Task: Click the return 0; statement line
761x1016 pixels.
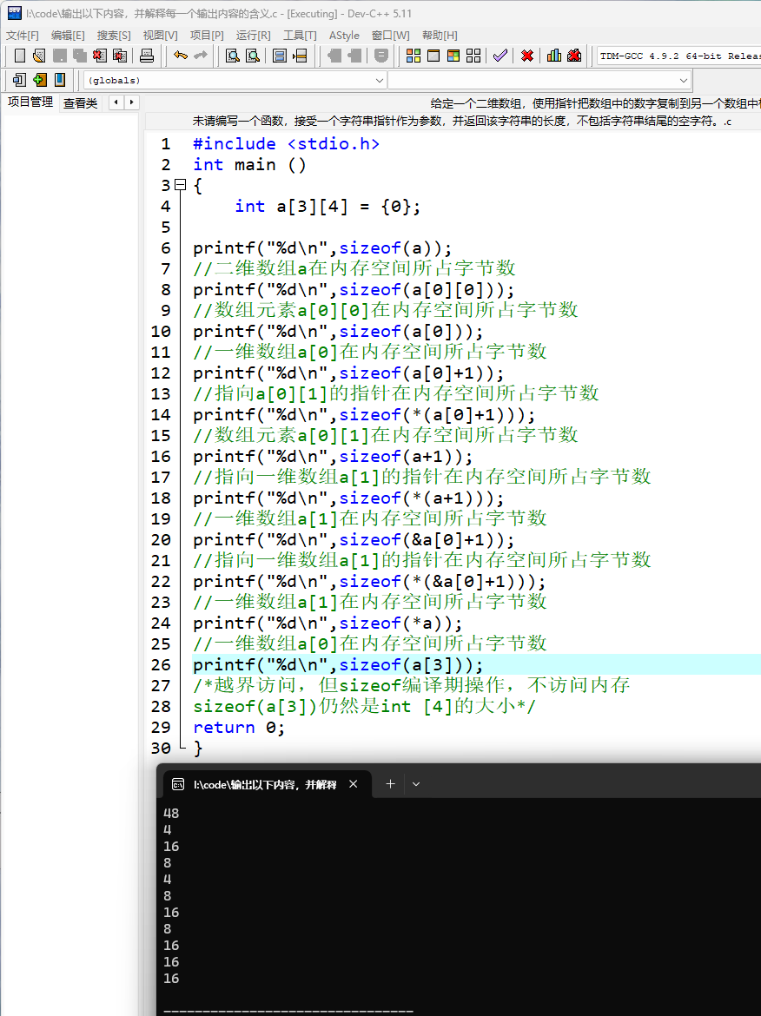Action: click(x=239, y=727)
